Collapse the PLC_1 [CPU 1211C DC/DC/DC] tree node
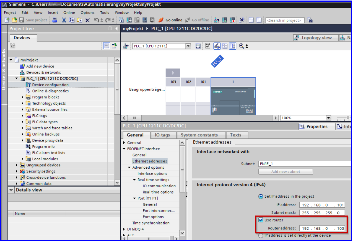Screen dimensions: 352x241 17,79
